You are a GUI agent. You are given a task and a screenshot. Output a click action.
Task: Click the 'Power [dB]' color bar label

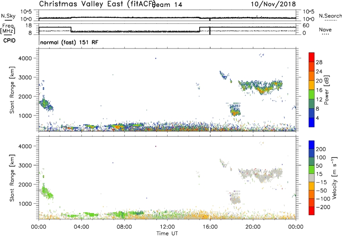tap(326, 90)
